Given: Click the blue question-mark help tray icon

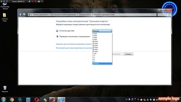Looking at the screenshot, I should (x=132, y=99).
